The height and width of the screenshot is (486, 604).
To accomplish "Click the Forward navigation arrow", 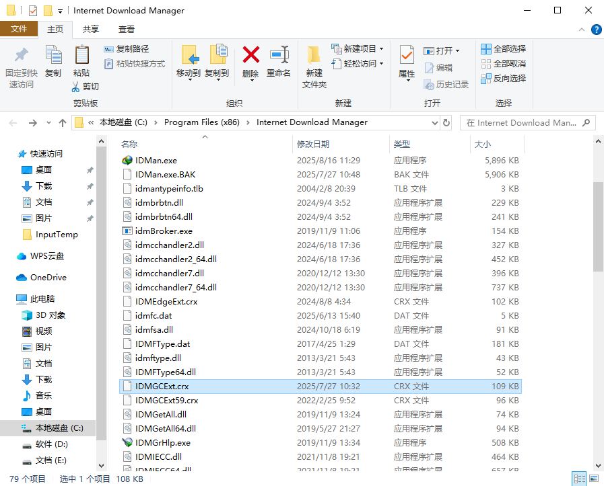I will click(33, 123).
